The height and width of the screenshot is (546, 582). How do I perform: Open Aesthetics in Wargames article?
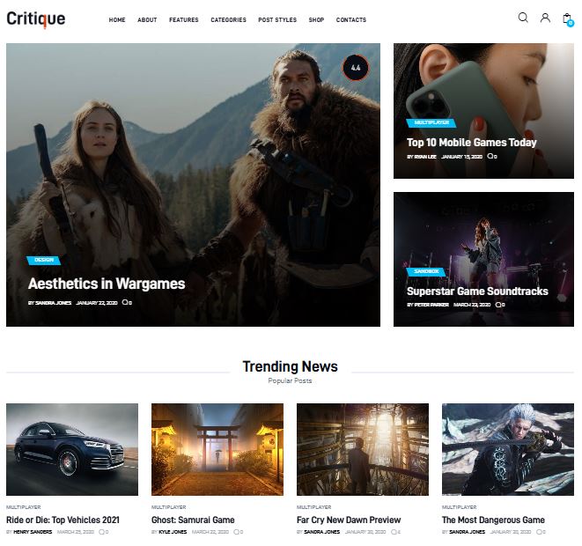pos(107,284)
